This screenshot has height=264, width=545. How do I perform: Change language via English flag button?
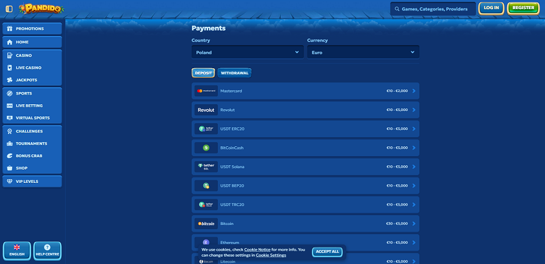click(16, 251)
